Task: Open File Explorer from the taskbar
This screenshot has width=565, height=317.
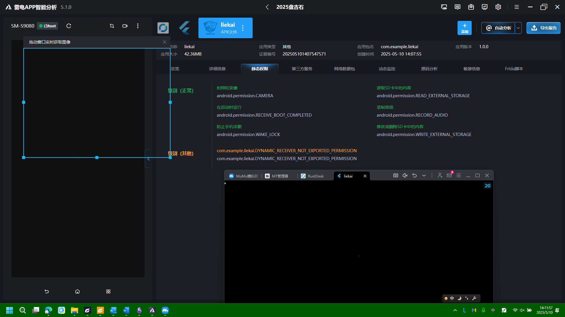Action: pyautogui.click(x=74, y=310)
